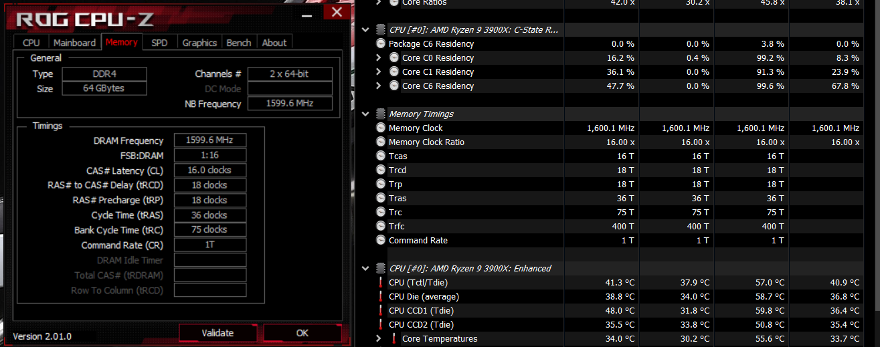Viewport: 880px width, 347px height.
Task: Click the Version 2.01.0 text
Action: (42, 336)
